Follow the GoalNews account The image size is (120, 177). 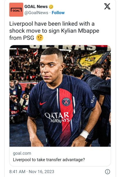tap(58, 13)
